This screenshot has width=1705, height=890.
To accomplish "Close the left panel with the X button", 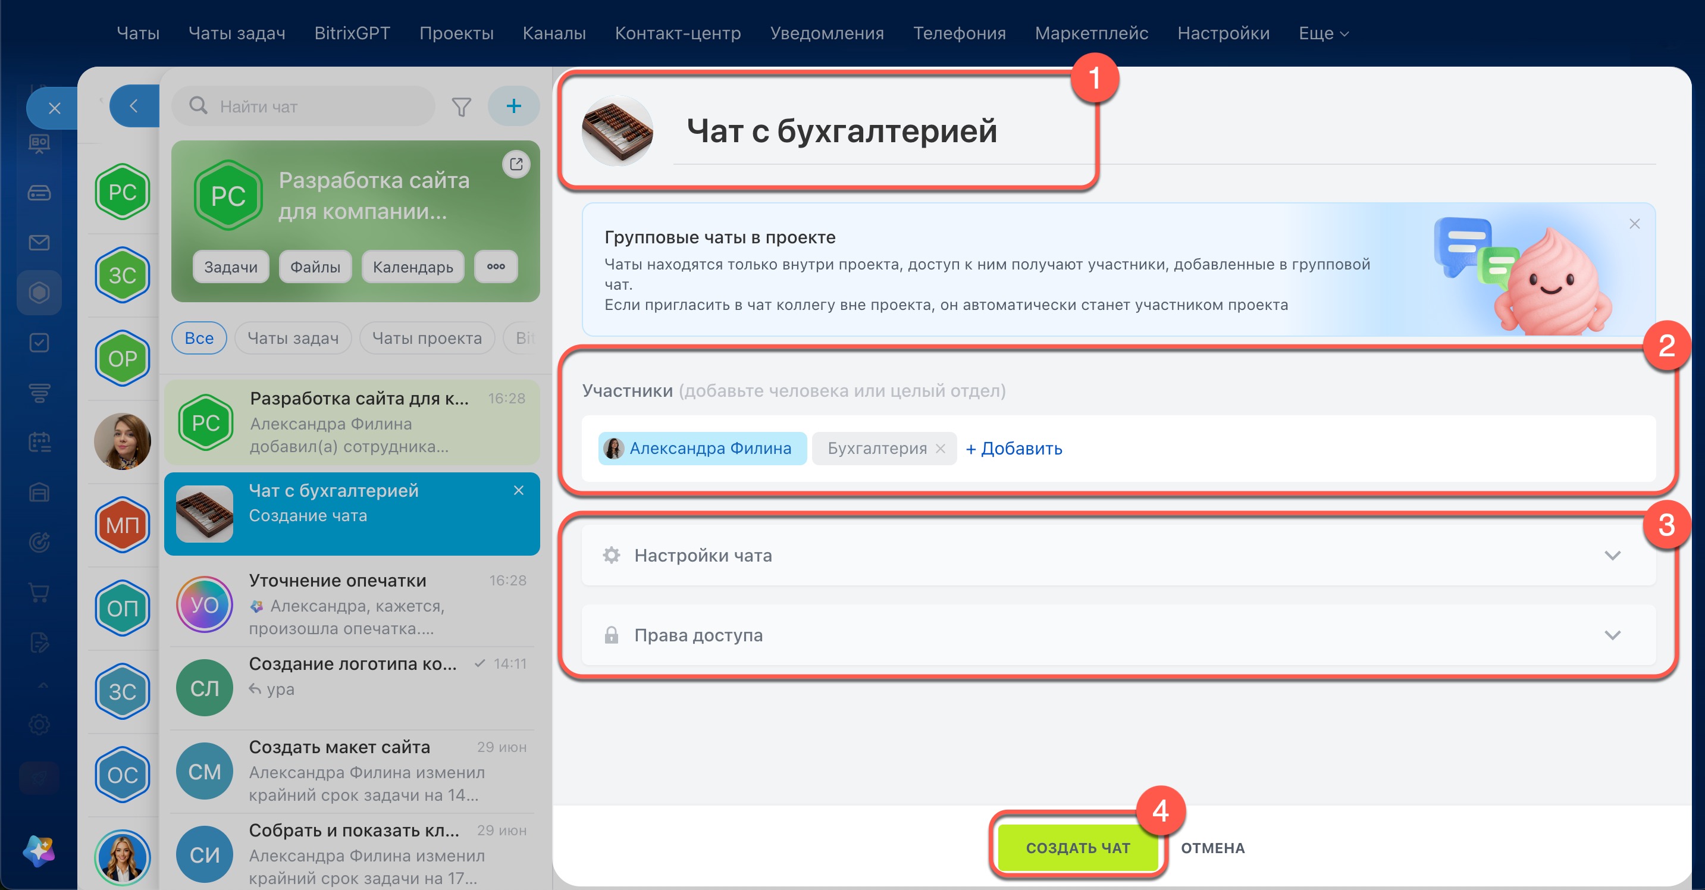I will pyautogui.click(x=54, y=108).
